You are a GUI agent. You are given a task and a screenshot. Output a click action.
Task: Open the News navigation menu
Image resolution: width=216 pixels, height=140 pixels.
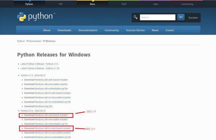(x=155, y=30)
